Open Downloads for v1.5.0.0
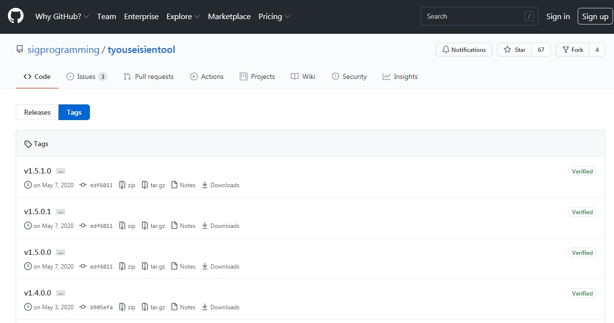 click(221, 267)
